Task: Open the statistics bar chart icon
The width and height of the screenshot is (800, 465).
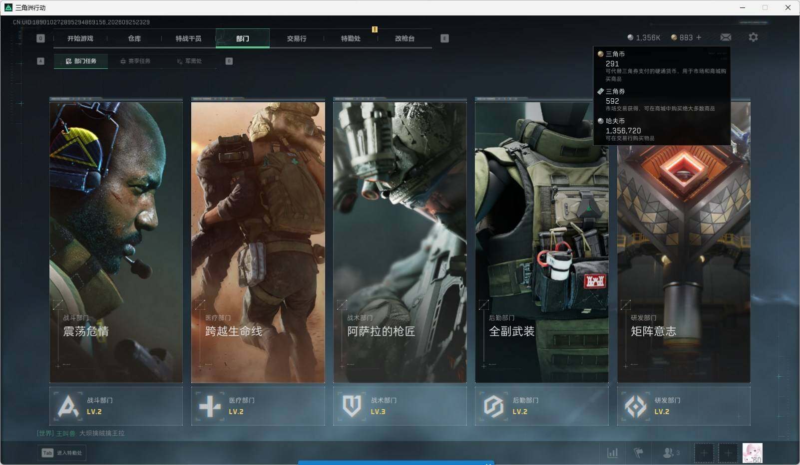Action: click(x=612, y=453)
